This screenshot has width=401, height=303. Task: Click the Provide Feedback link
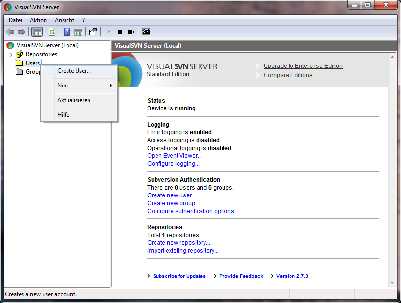pyautogui.click(x=241, y=276)
